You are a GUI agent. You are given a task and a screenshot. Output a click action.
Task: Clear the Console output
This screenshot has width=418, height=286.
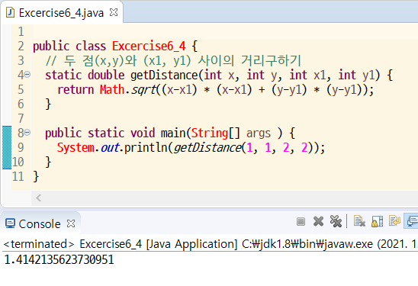pyautogui.click(x=359, y=221)
